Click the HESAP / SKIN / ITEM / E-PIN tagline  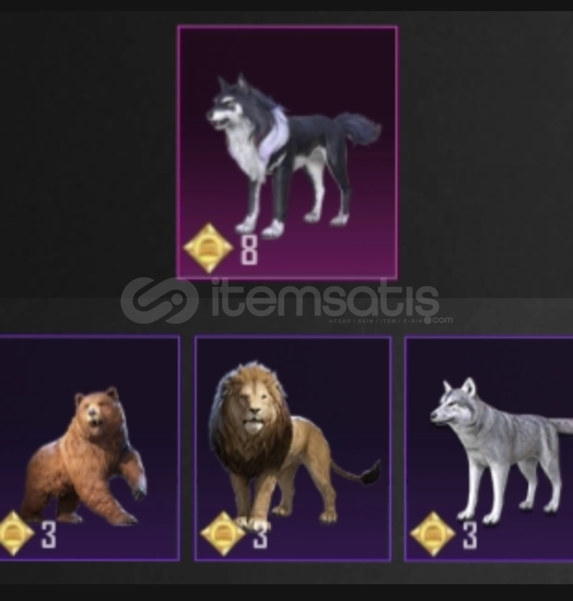coord(376,321)
